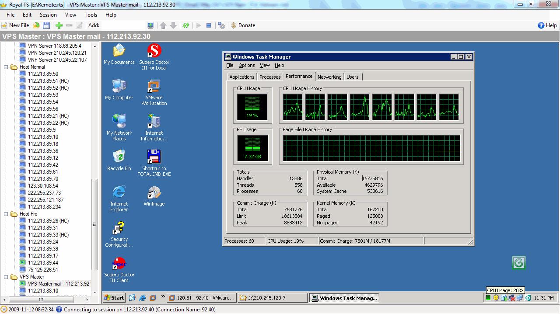560x314 pixels.
Task: Reconnect the session using the refresh icon
Action: click(185, 25)
